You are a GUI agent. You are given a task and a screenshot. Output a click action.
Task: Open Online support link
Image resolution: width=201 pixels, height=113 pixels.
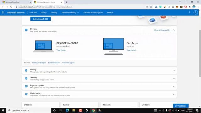click(68, 63)
